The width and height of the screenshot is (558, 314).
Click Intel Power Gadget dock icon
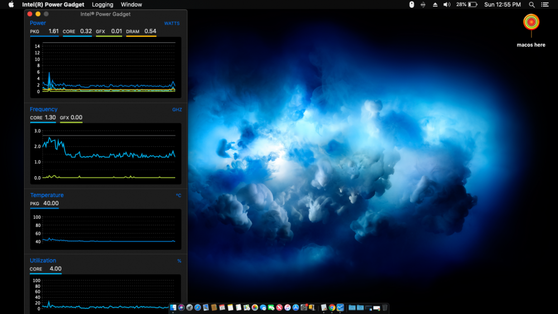pyautogui.click(x=340, y=308)
